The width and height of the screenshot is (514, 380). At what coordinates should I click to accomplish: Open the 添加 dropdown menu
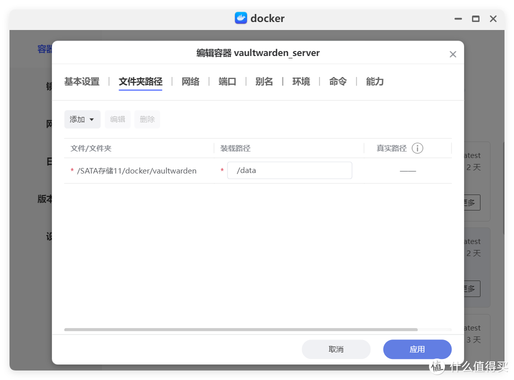[x=82, y=119]
